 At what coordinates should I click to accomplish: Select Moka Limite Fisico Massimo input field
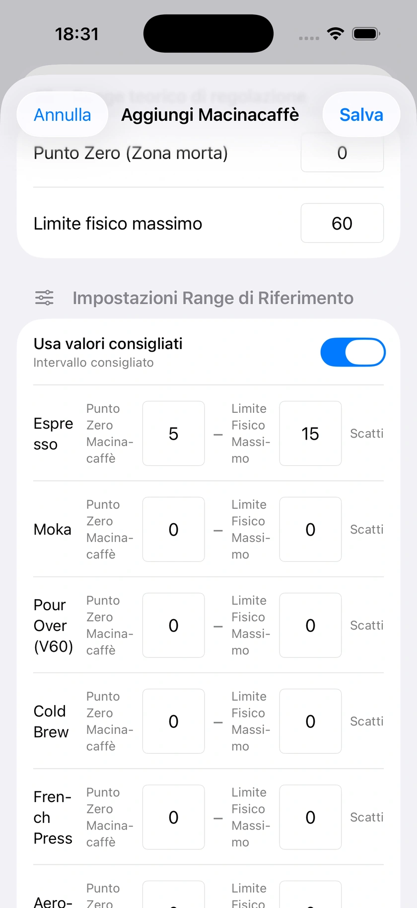point(310,530)
